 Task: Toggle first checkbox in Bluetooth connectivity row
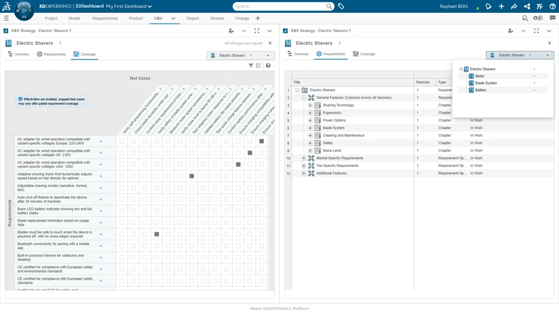122,245
